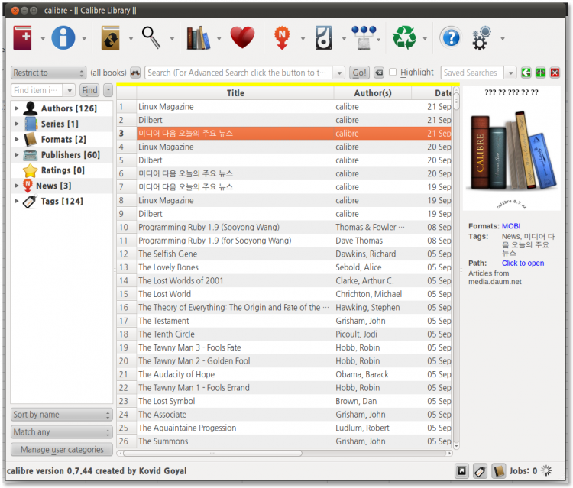
Task: Click the Jobs spinner icon
Action: point(547,471)
